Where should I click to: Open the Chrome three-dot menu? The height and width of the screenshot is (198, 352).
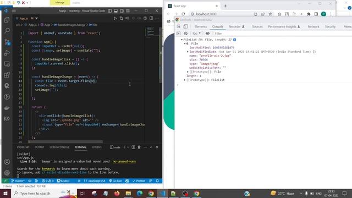(x=331, y=14)
